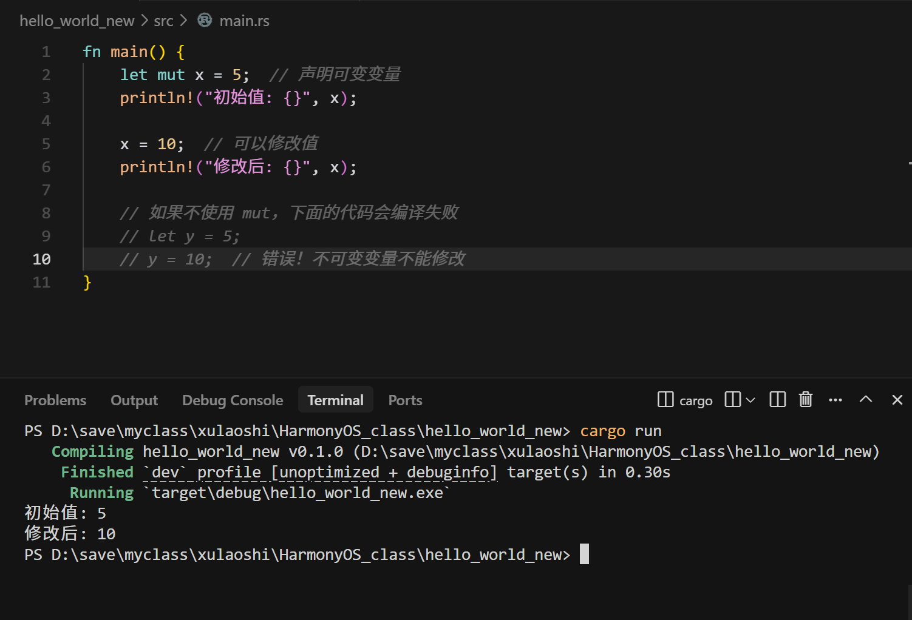The width and height of the screenshot is (912, 620).
Task: Open the Ports tab
Action: [405, 400]
